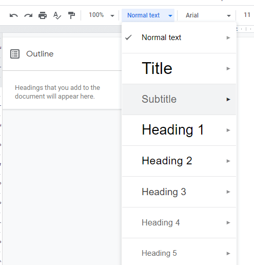
Task: Activate the Paint format roller icon
Action: (71, 15)
